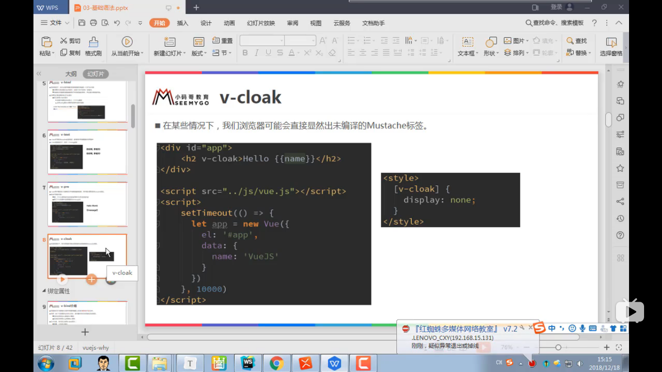The width and height of the screenshot is (662, 372).
Task: Click the add slide plus below thumbnails
Action: pyautogui.click(x=85, y=332)
